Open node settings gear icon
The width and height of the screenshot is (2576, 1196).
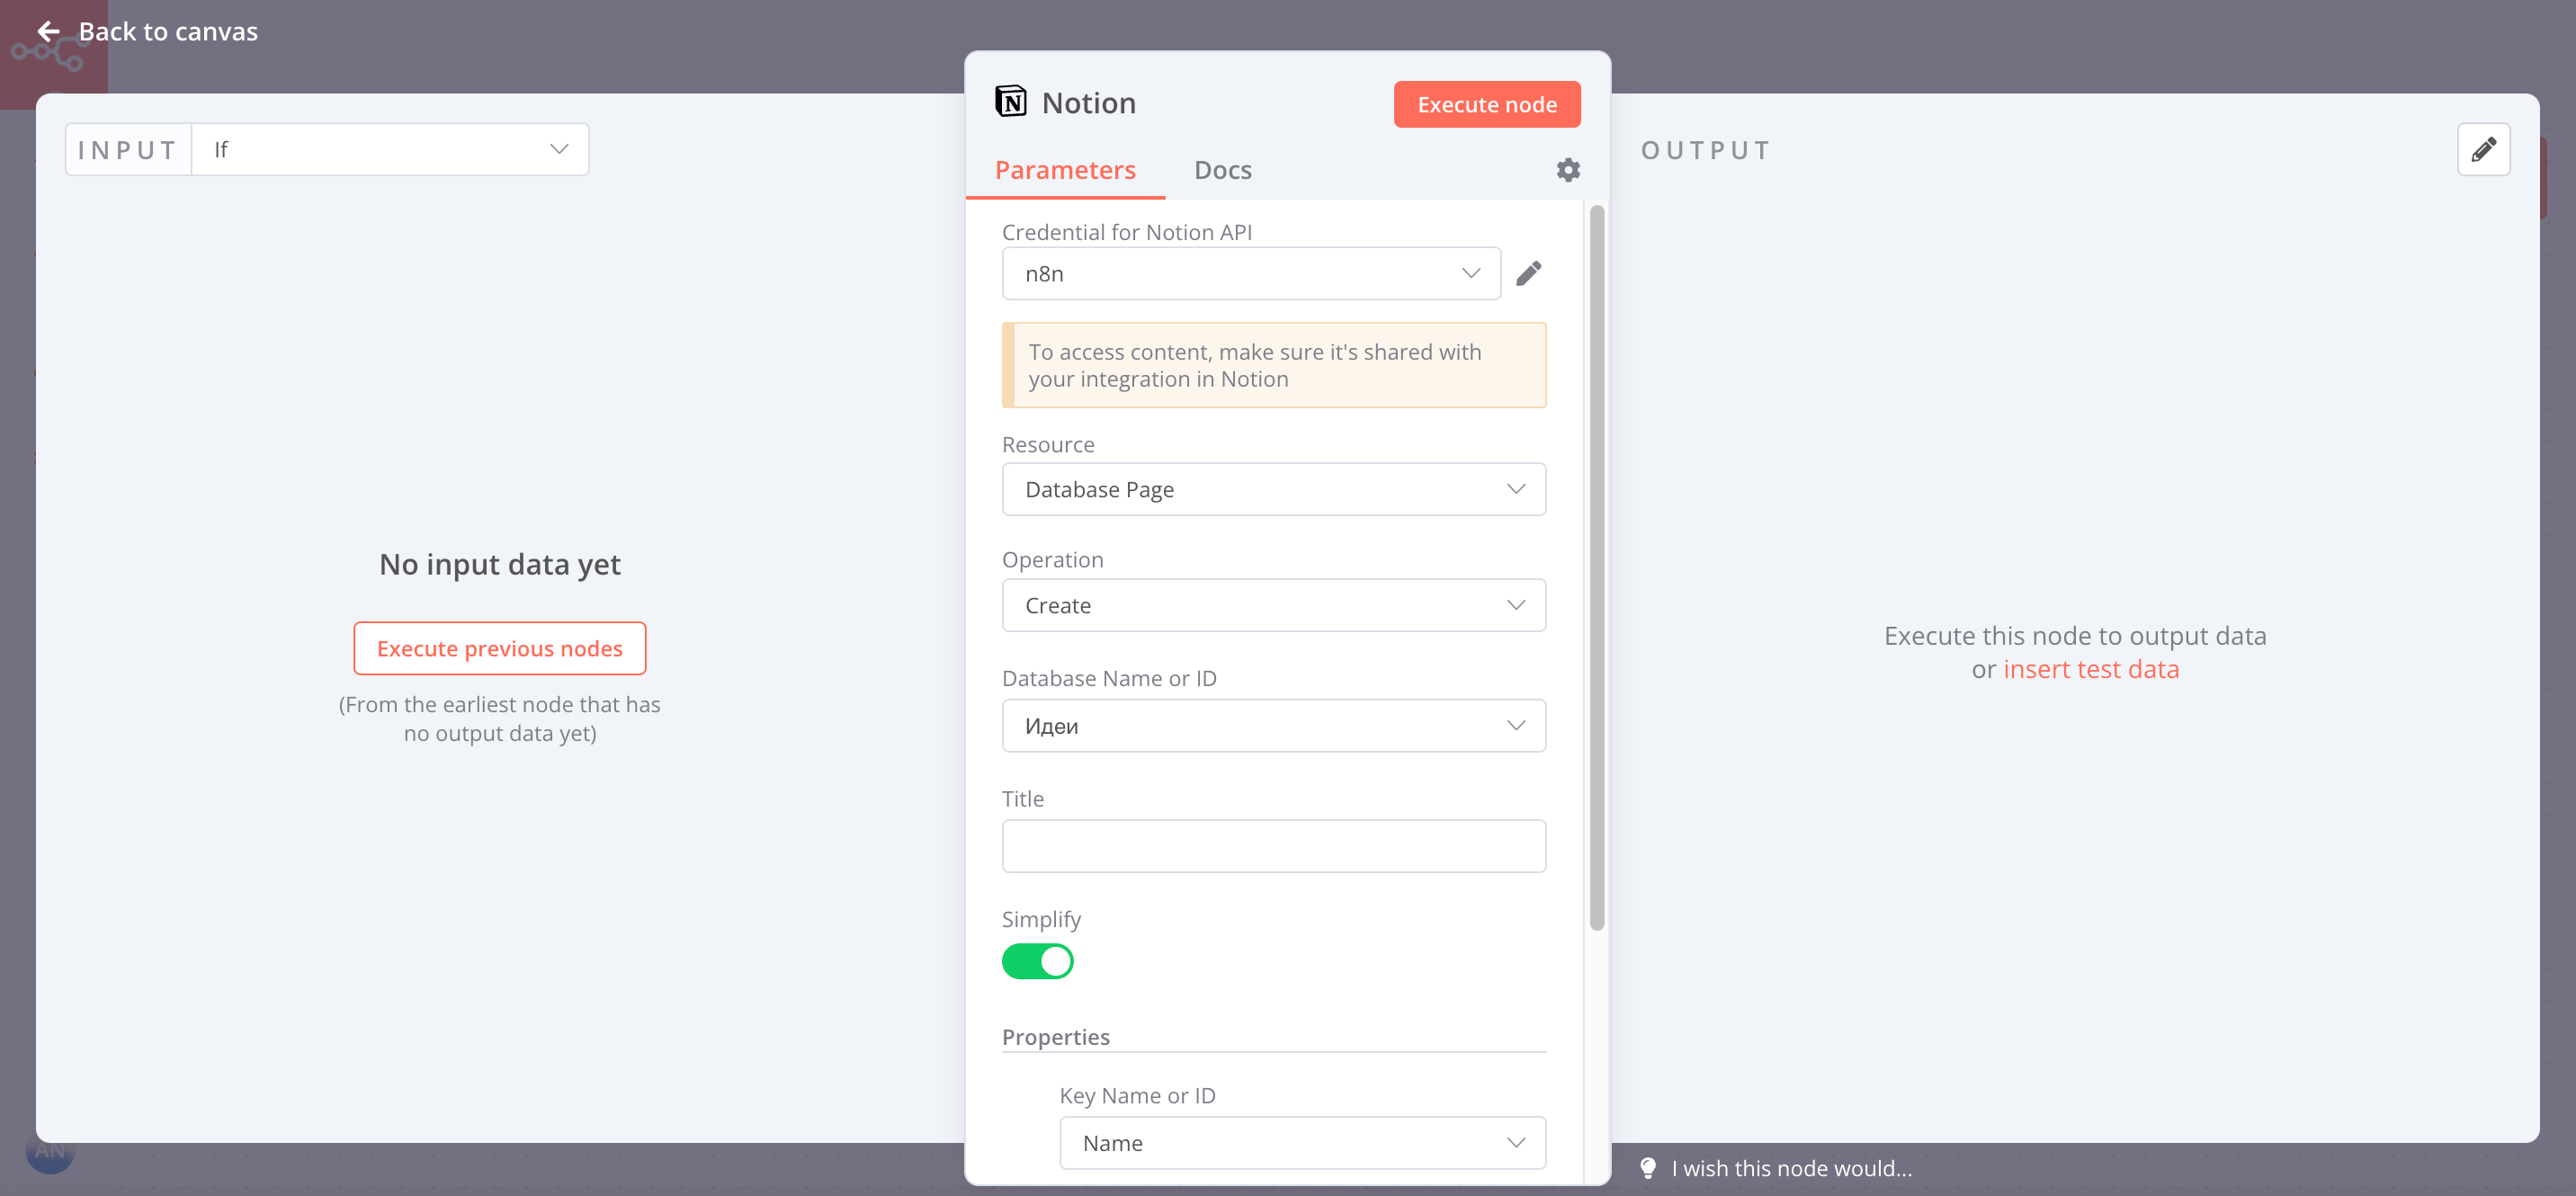[1567, 170]
